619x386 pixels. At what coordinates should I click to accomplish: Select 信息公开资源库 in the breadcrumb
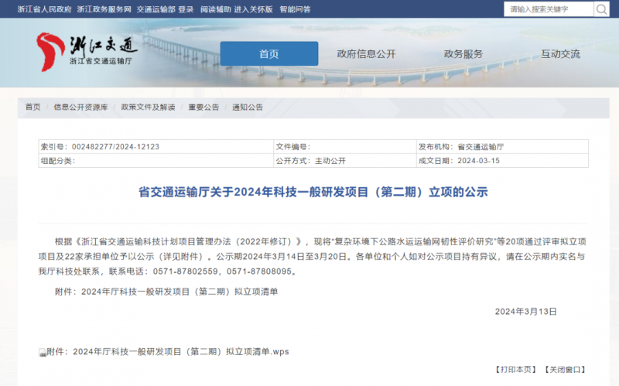[x=80, y=107]
